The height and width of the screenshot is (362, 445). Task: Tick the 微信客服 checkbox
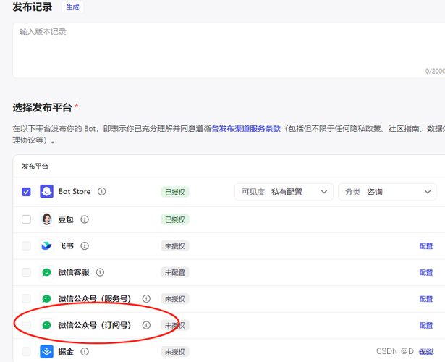click(x=26, y=272)
